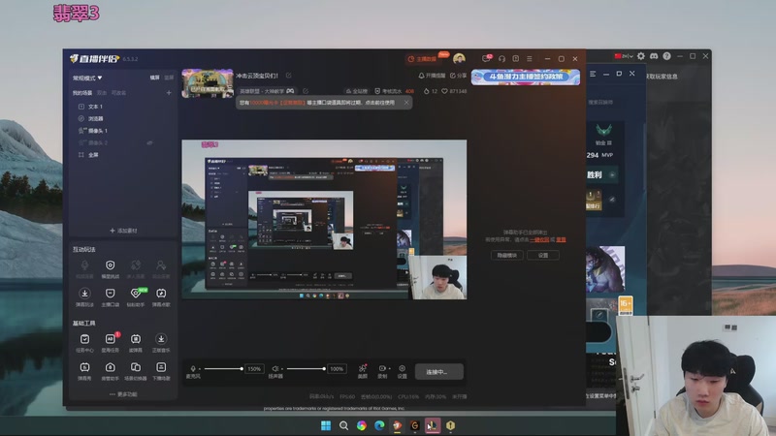This screenshot has width=776, height=436.
Task: Open the 任务中心 task center icon
Action: (84, 338)
